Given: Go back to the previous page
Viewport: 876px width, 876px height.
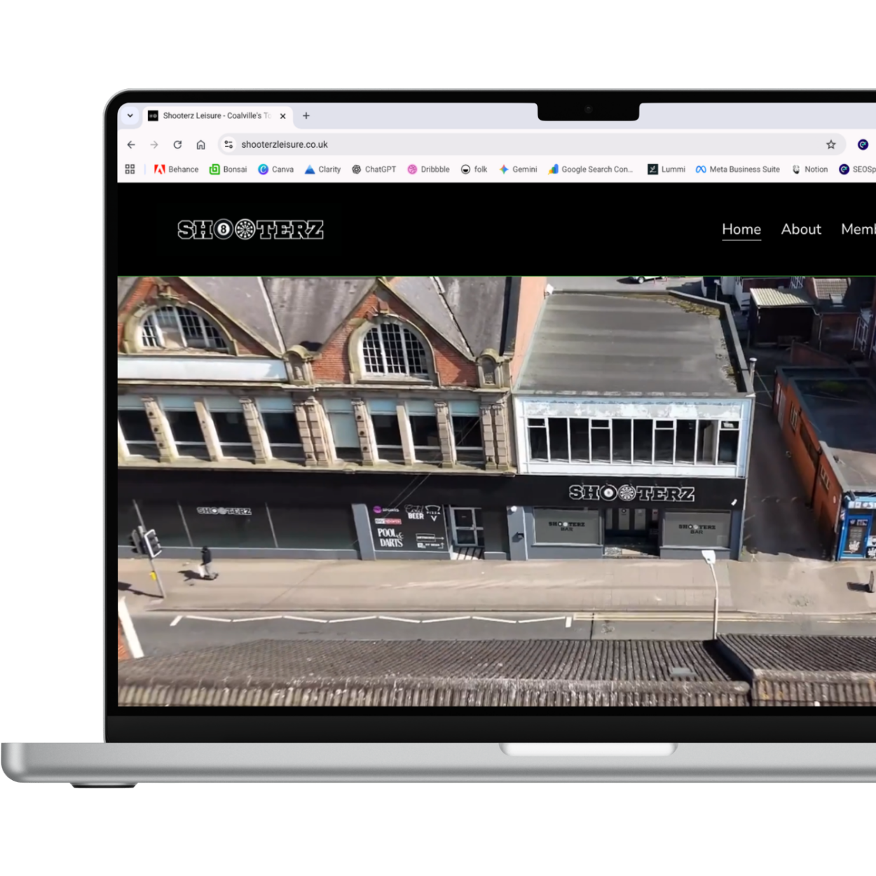Looking at the screenshot, I should coord(131,144).
